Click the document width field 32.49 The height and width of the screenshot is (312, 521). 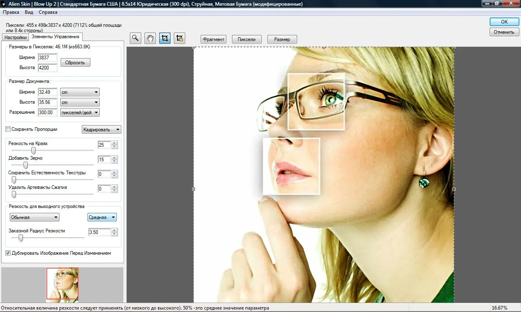48,92
